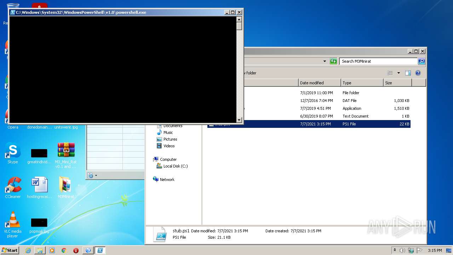This screenshot has height=255, width=453.
Task: Click the Search M3Minirat field
Action: [x=378, y=61]
